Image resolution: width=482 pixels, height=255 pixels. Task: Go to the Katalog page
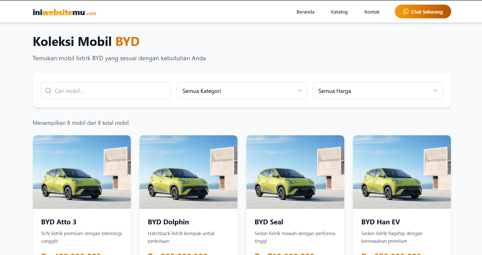click(x=339, y=12)
